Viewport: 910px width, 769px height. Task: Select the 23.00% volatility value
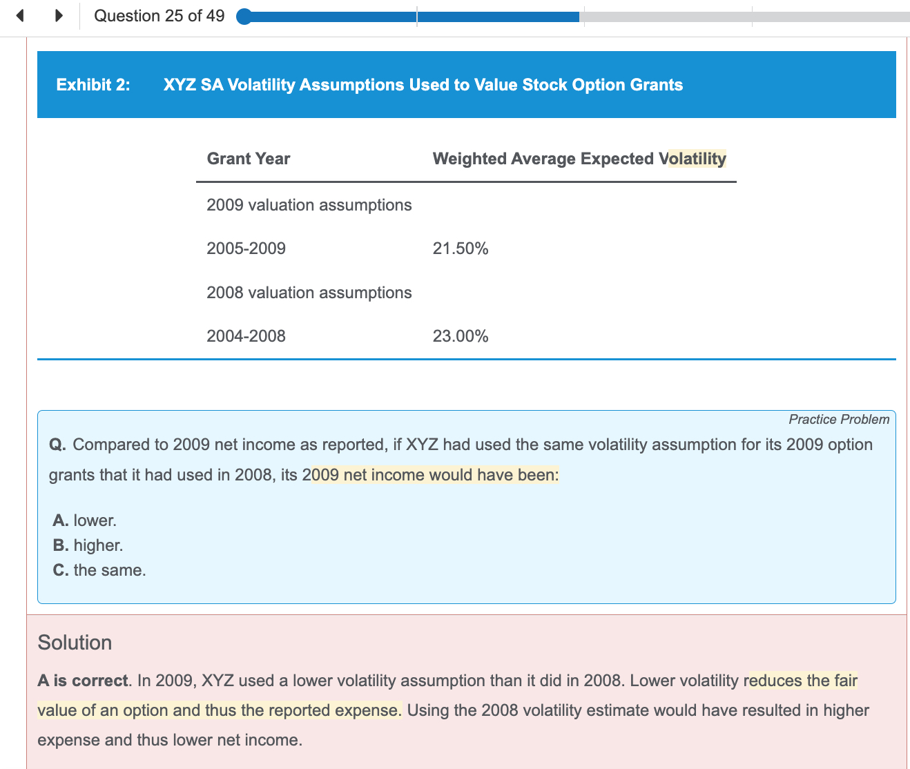(x=461, y=336)
